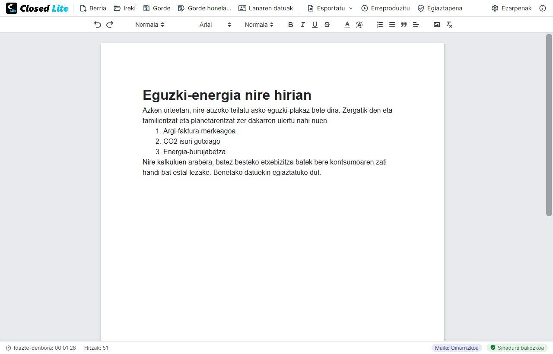Open Ezarpenak settings
The image size is (553, 354).
[512, 8]
